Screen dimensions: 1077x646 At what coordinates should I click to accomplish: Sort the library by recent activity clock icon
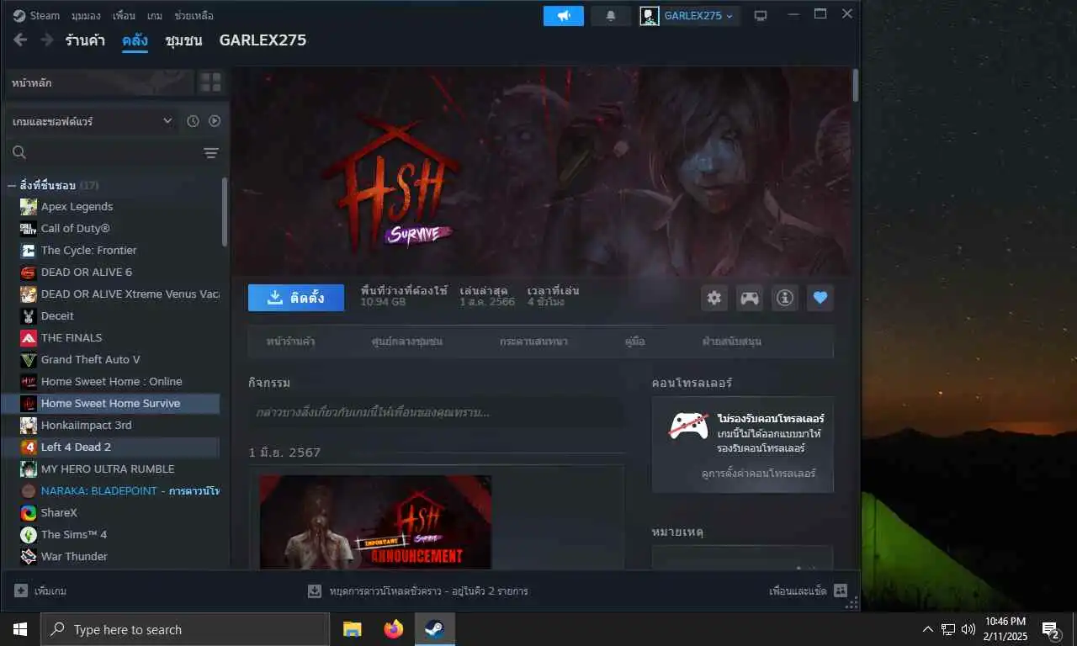point(193,121)
